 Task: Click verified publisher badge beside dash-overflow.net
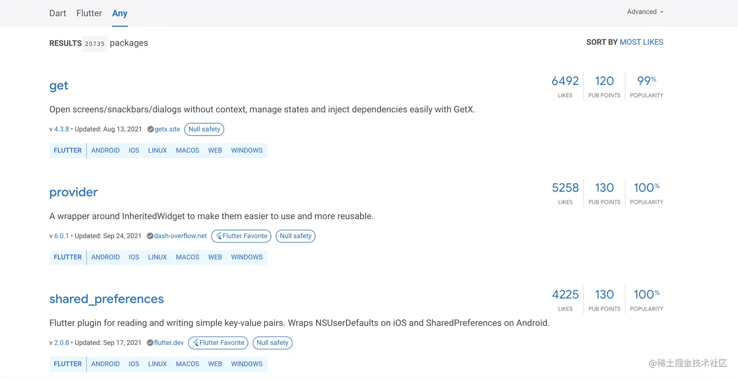pos(150,236)
